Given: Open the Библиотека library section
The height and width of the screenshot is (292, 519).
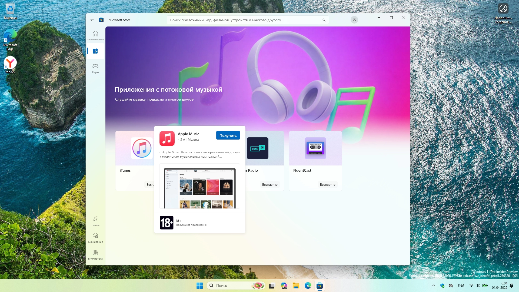Looking at the screenshot, I should [x=95, y=254].
